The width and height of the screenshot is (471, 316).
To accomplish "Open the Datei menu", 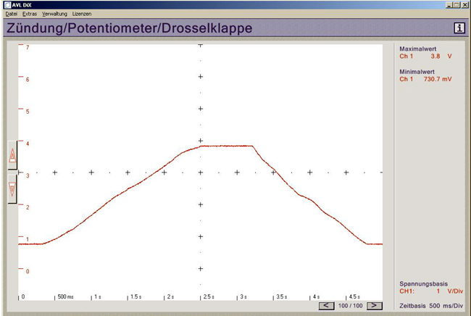I will [x=11, y=14].
